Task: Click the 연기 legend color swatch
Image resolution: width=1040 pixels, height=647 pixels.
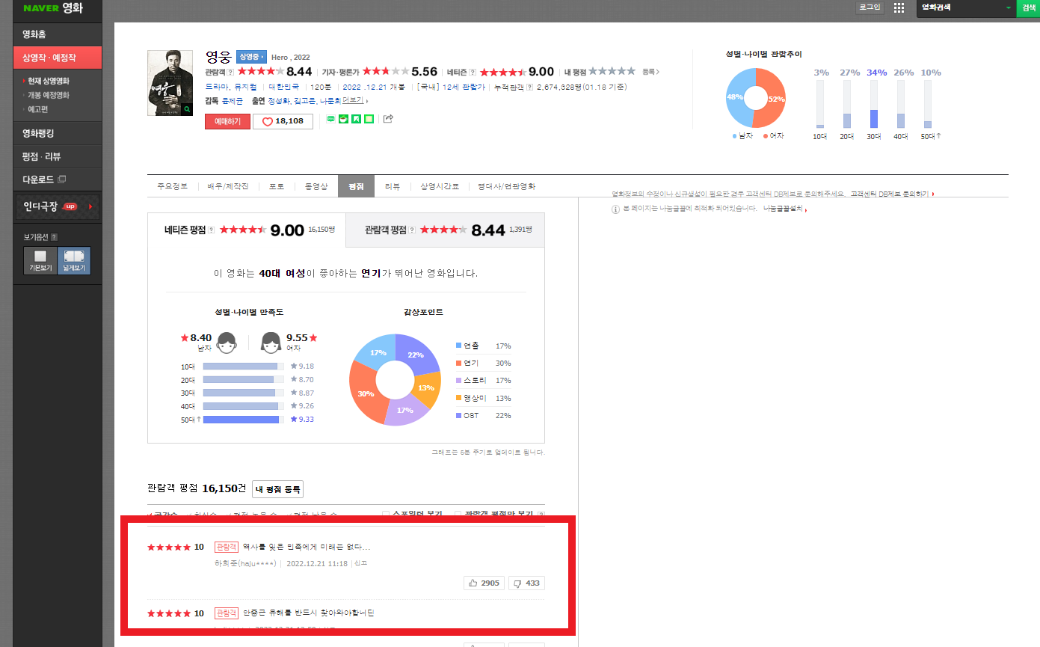Action: pos(458,363)
